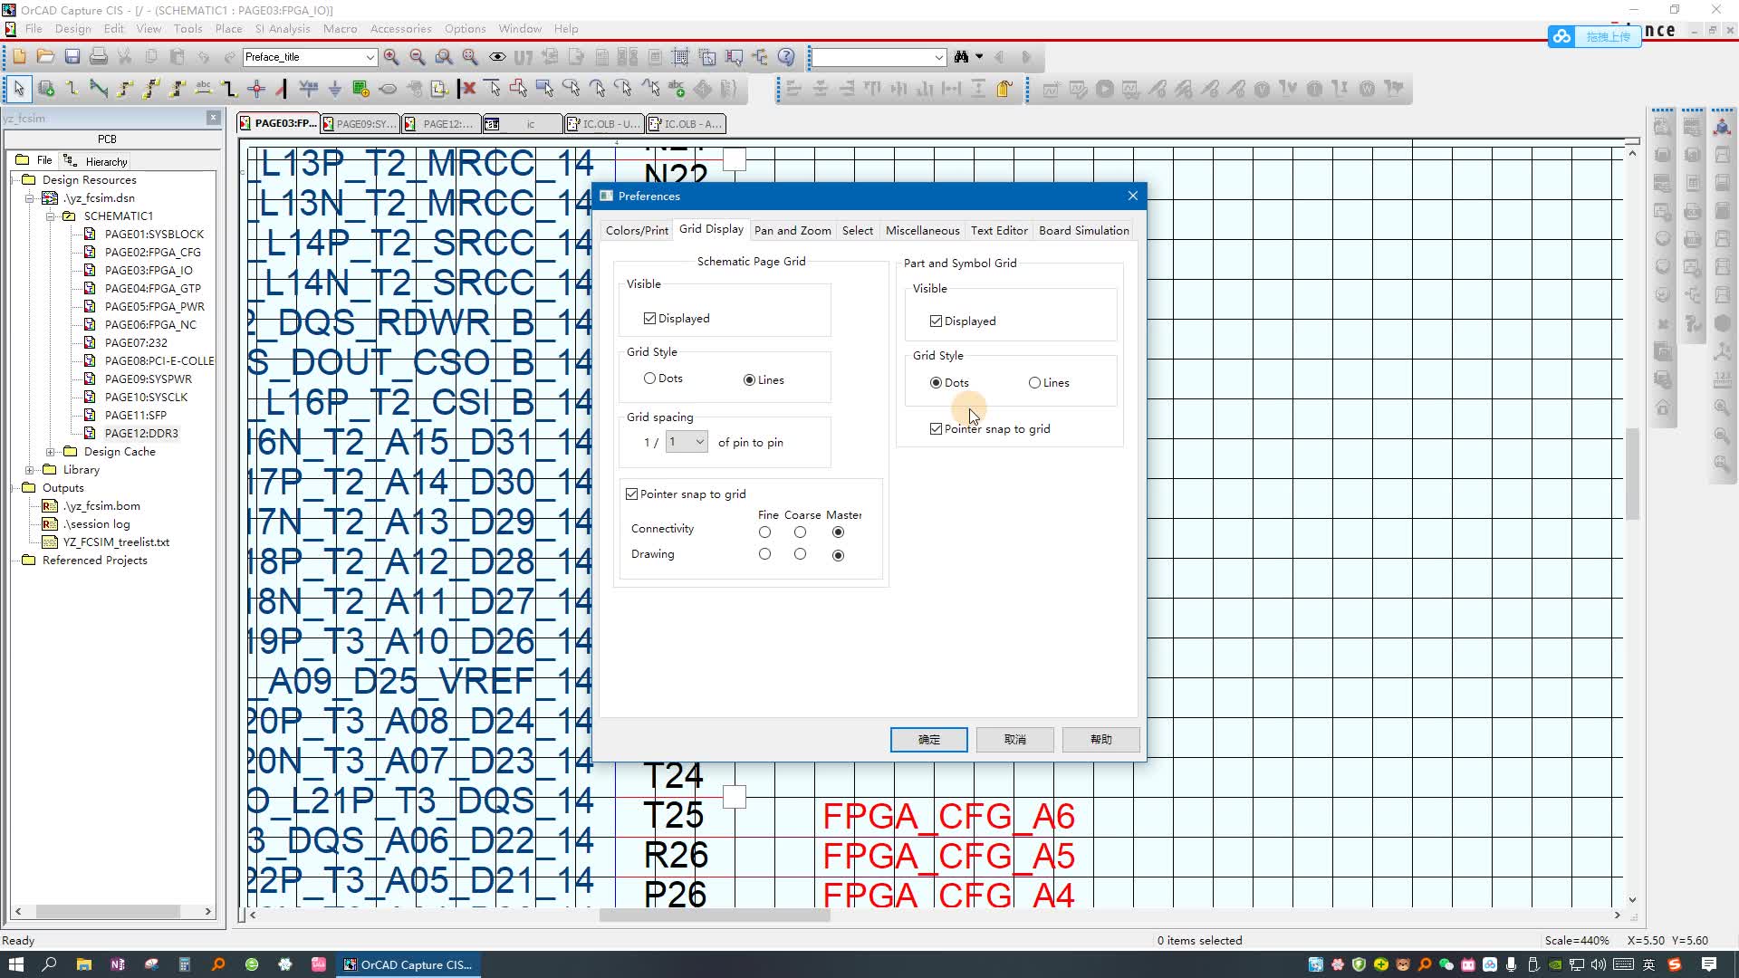Click Fine radio button for Connectivity
This screenshot has width=1739, height=978.
(764, 532)
